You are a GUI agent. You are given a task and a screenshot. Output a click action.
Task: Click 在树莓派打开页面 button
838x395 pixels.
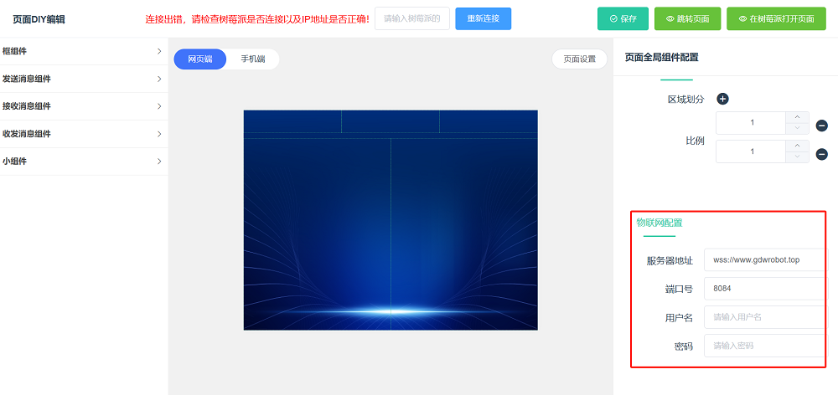point(776,18)
